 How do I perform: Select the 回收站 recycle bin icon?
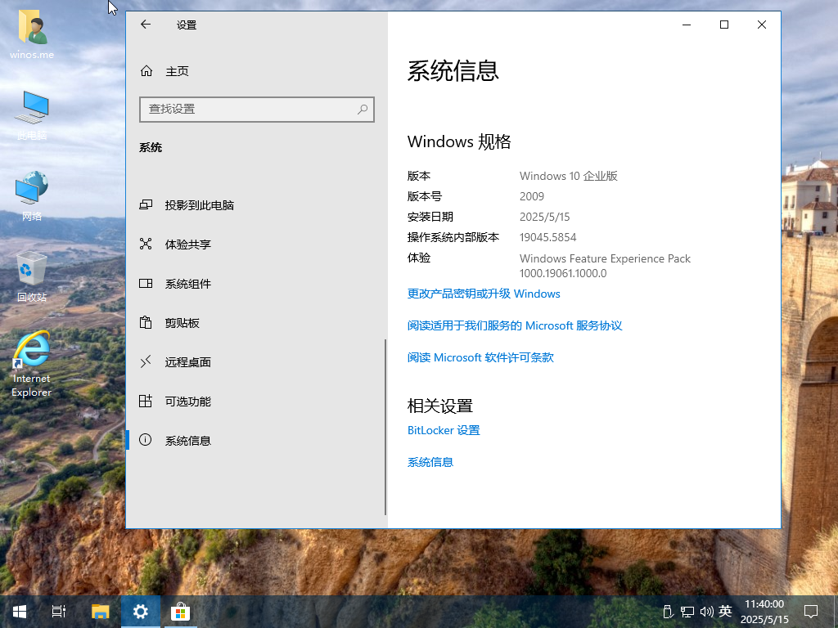(32, 276)
